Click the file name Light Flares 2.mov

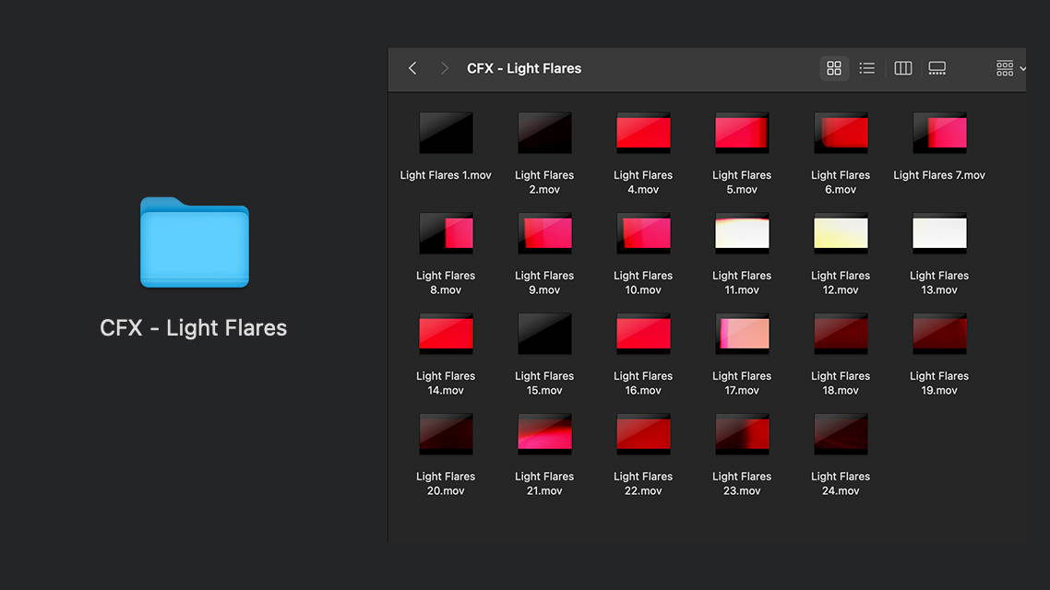point(544,182)
